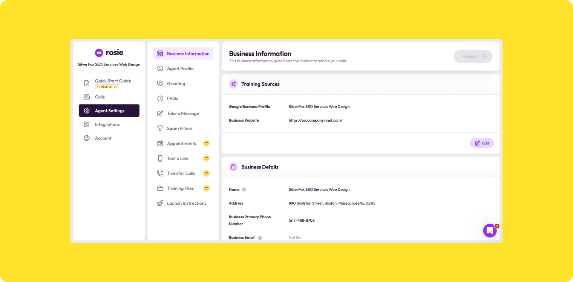Open the Quick Start Guide menu item
The height and width of the screenshot is (282, 573).
click(109, 83)
